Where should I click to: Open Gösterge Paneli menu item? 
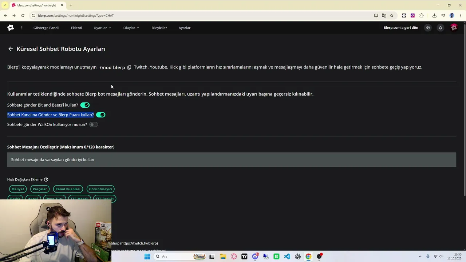pos(46,28)
